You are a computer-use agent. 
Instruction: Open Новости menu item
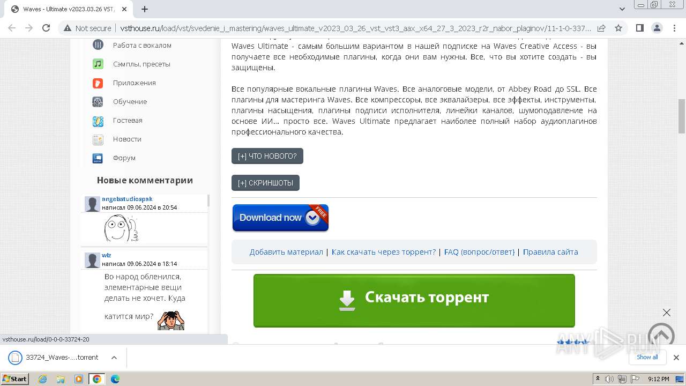coord(127,139)
